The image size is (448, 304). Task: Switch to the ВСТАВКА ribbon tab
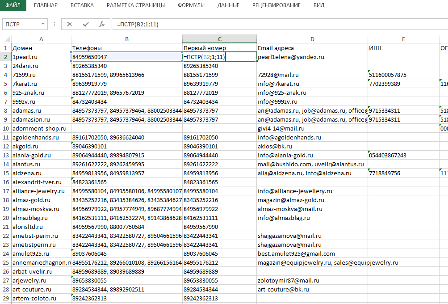[x=82, y=5]
